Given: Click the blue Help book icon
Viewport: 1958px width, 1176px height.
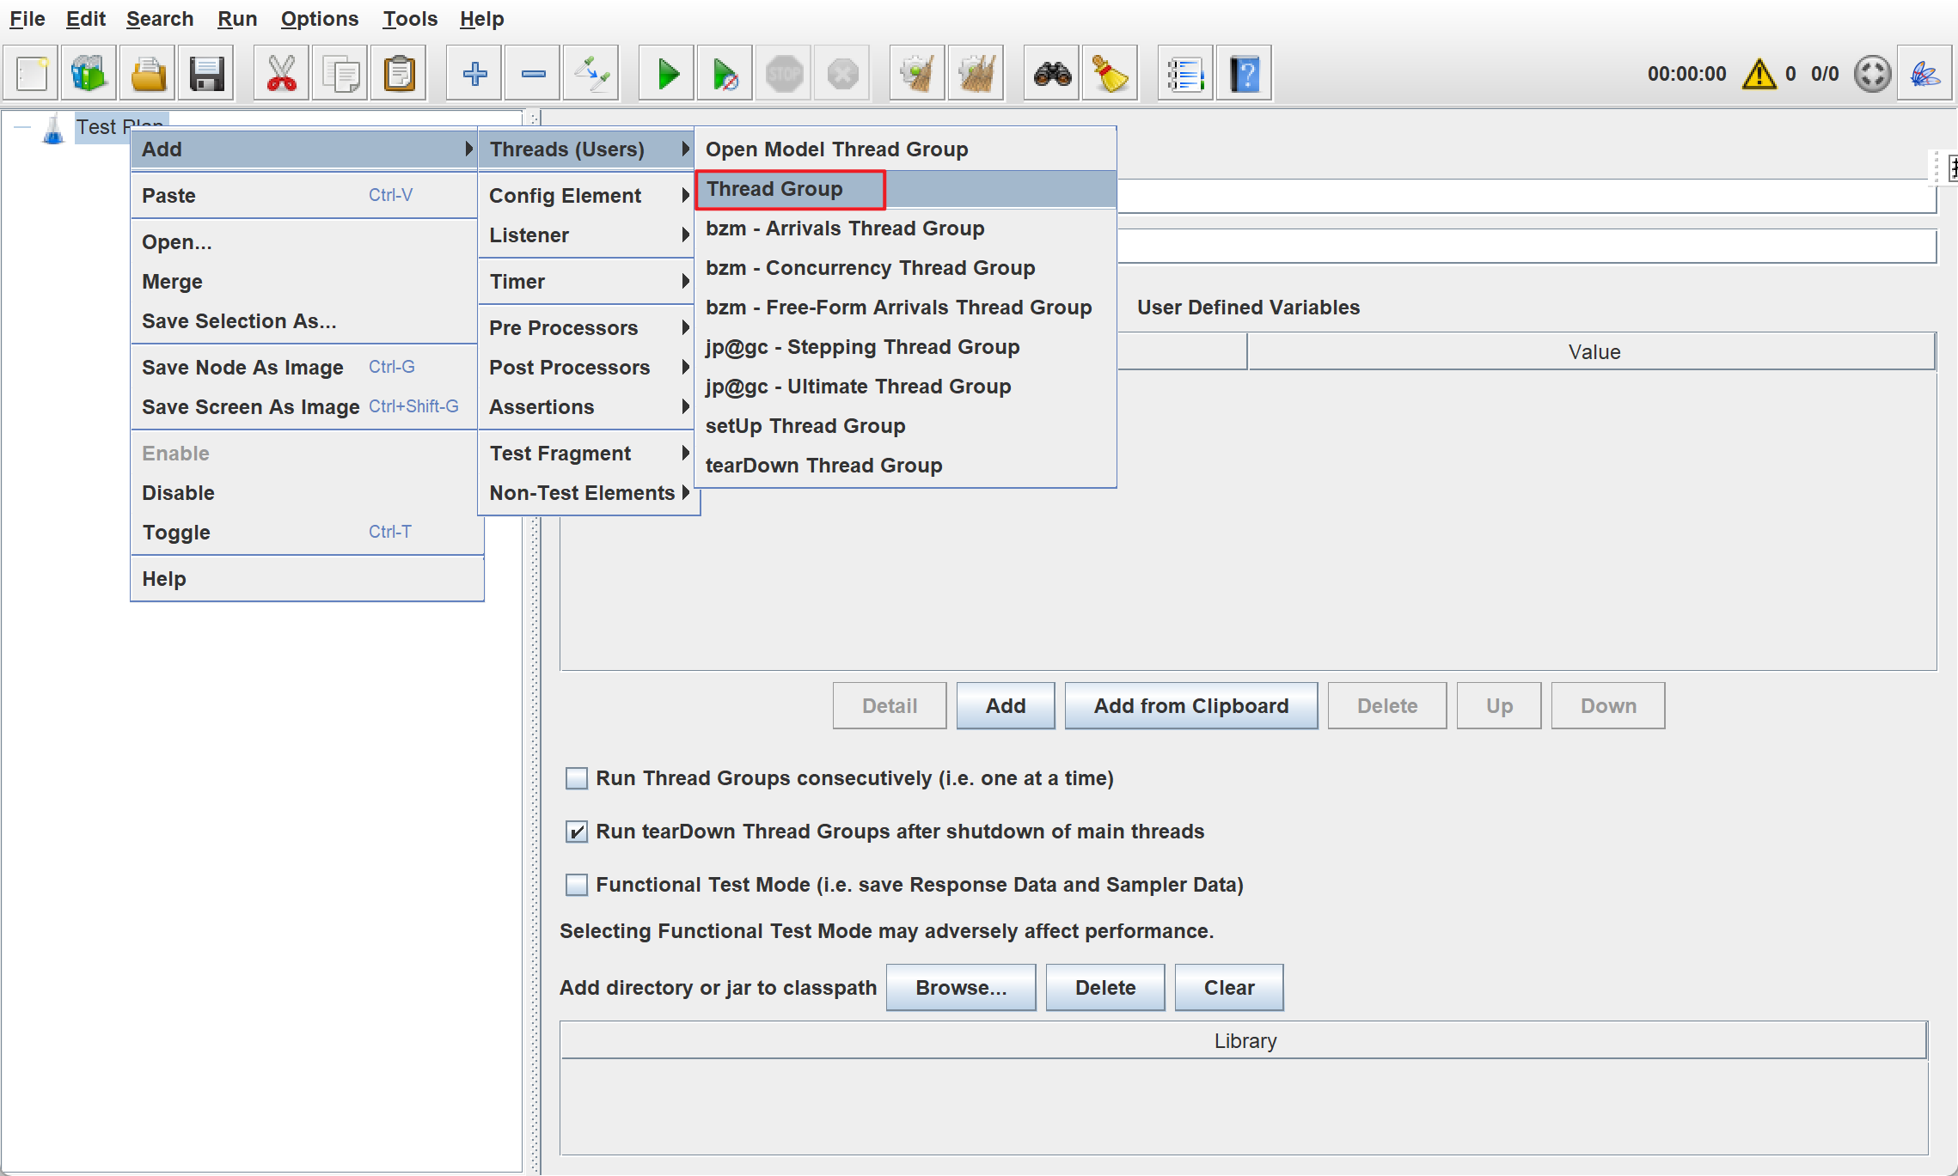Looking at the screenshot, I should point(1244,75).
